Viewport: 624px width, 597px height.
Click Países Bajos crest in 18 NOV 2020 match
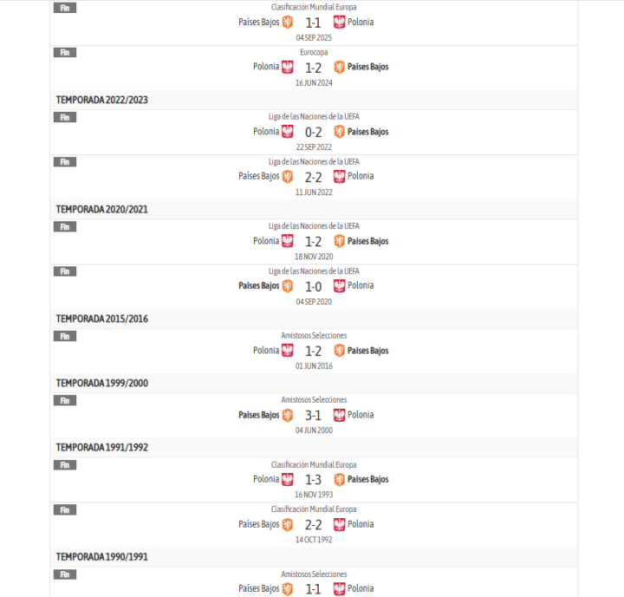point(339,241)
